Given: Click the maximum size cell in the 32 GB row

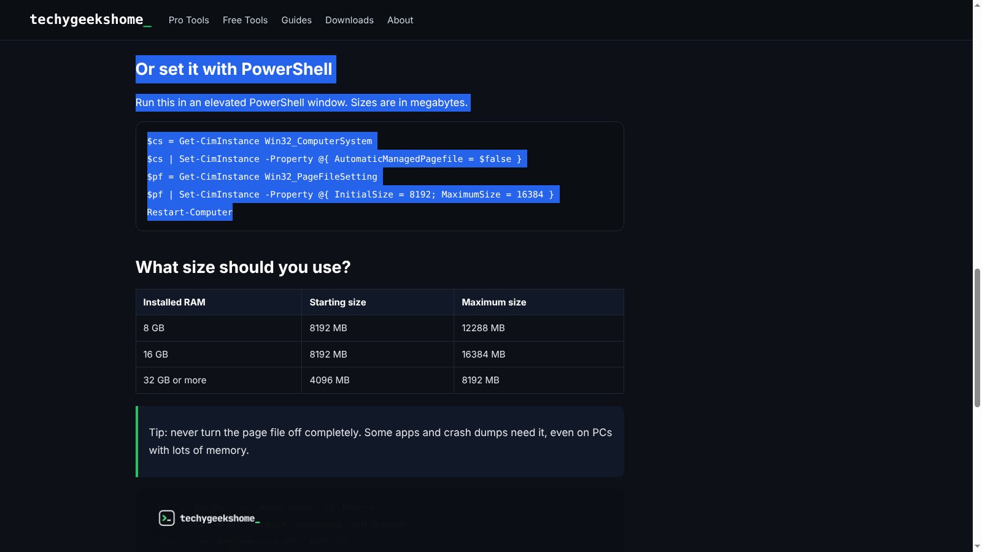Looking at the screenshot, I should click(538, 380).
